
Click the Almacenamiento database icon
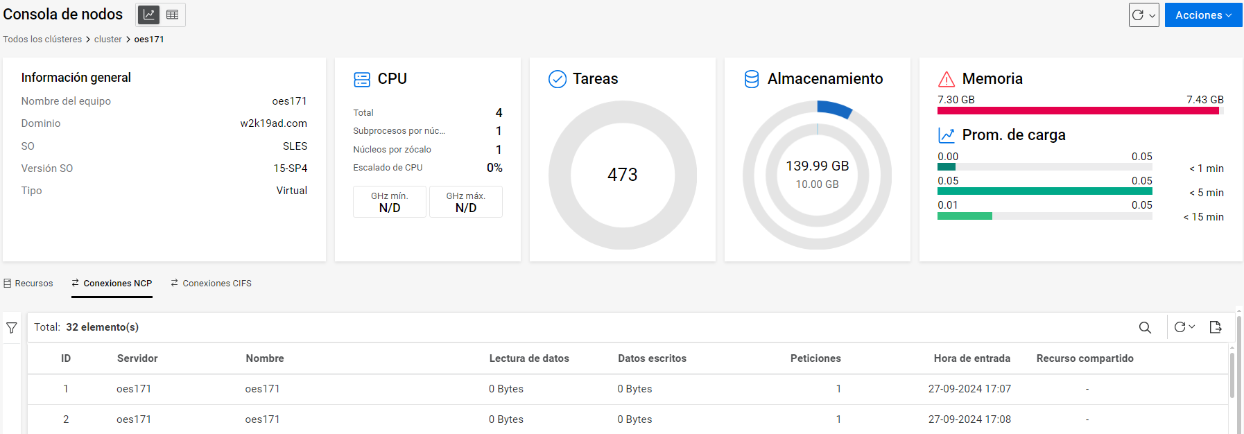point(752,79)
